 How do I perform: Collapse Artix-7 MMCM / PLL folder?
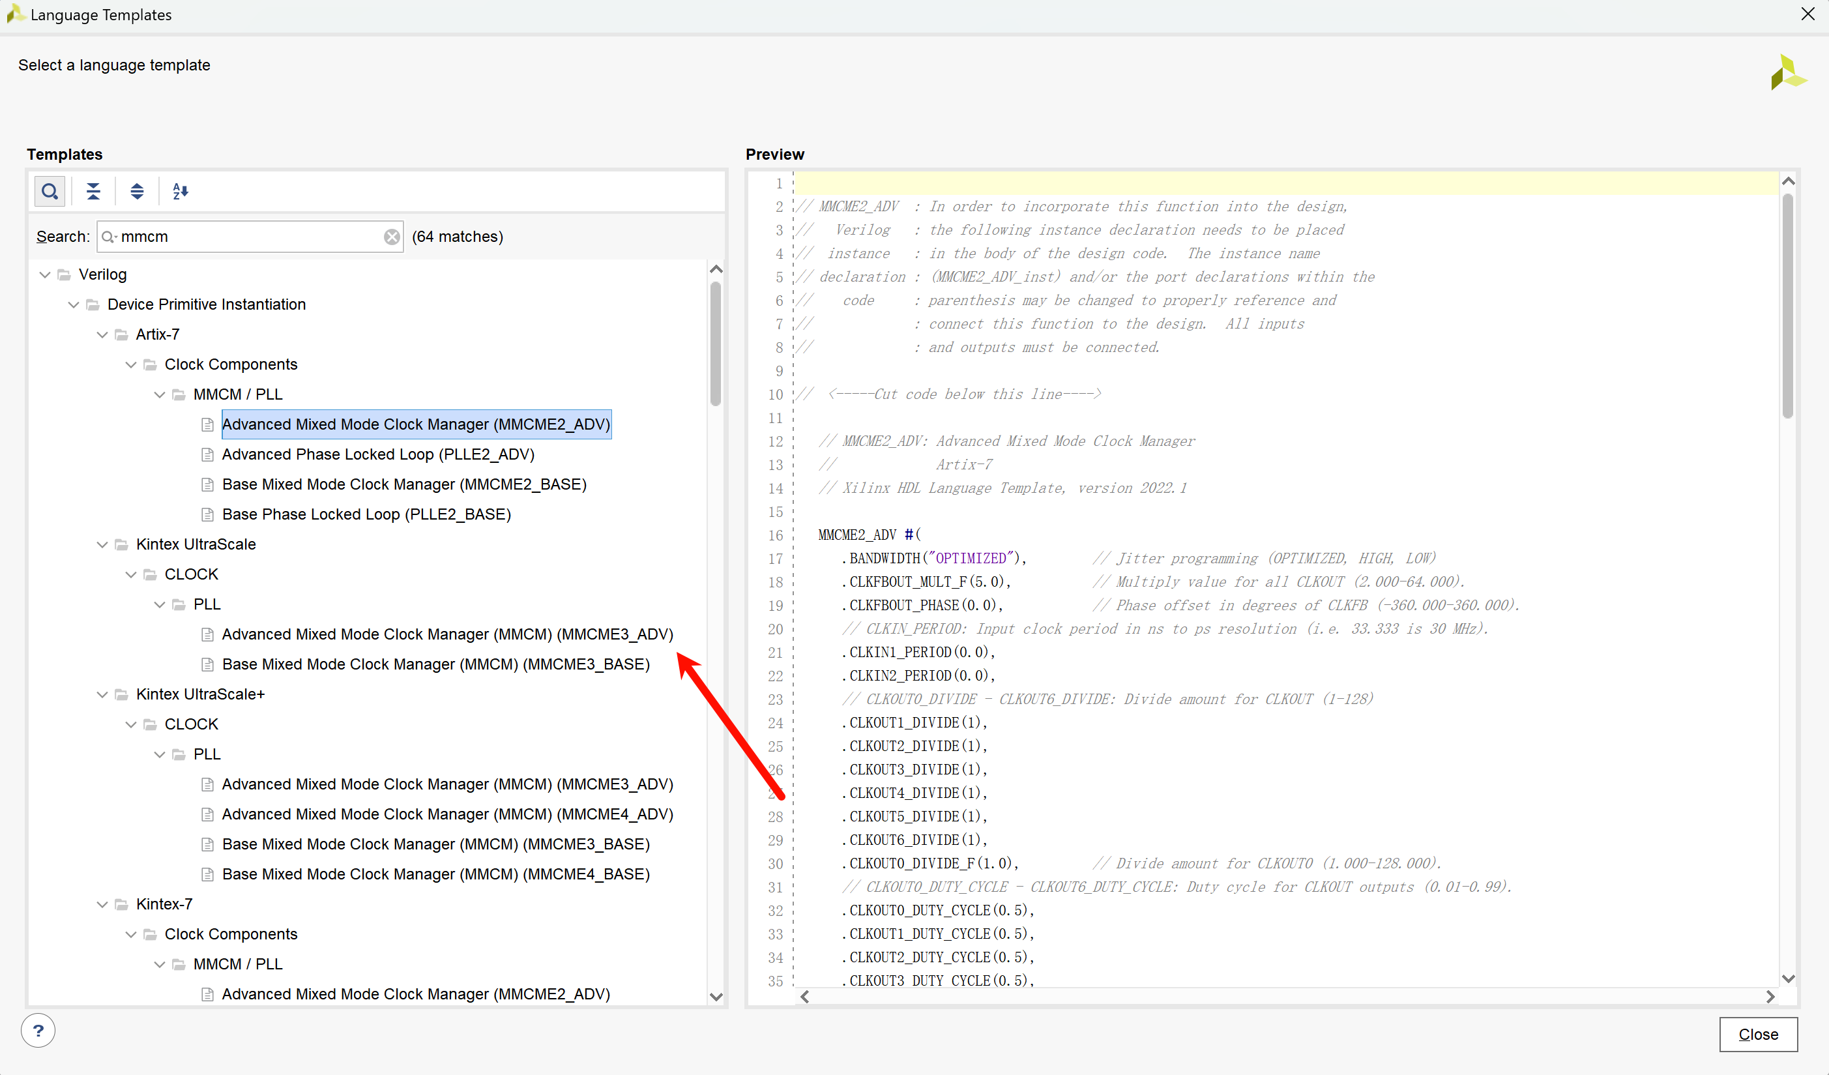[160, 394]
